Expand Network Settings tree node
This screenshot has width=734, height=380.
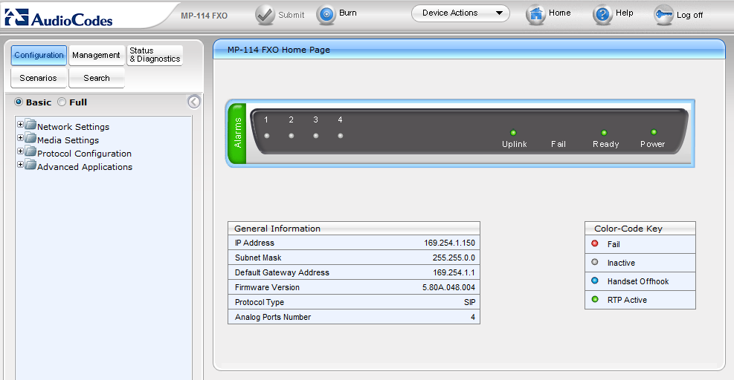[x=20, y=125]
